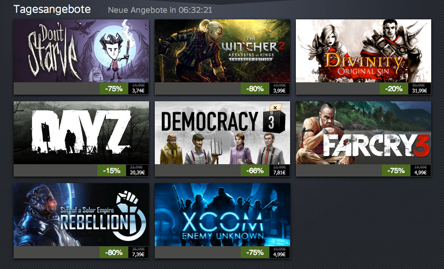
Task: Open The Witcher 2 Enhanced Edition banner
Action: tap(222, 51)
